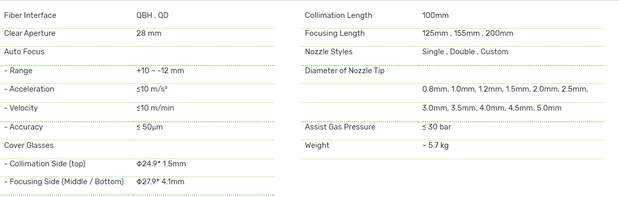Click the Fiber Interface label
The image size is (619, 197).
(x=30, y=15)
